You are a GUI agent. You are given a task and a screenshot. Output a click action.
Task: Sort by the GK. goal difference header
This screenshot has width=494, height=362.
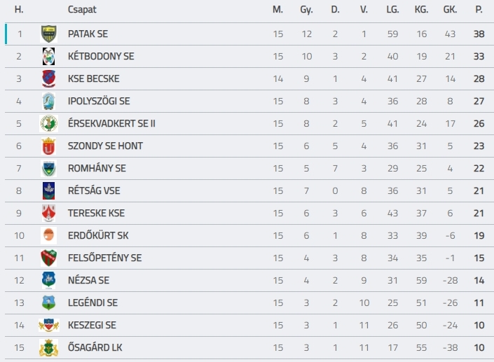pyautogui.click(x=450, y=9)
